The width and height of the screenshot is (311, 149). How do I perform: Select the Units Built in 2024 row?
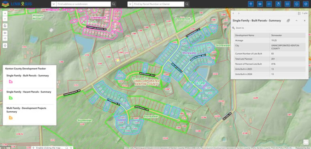[x=270, y=74]
